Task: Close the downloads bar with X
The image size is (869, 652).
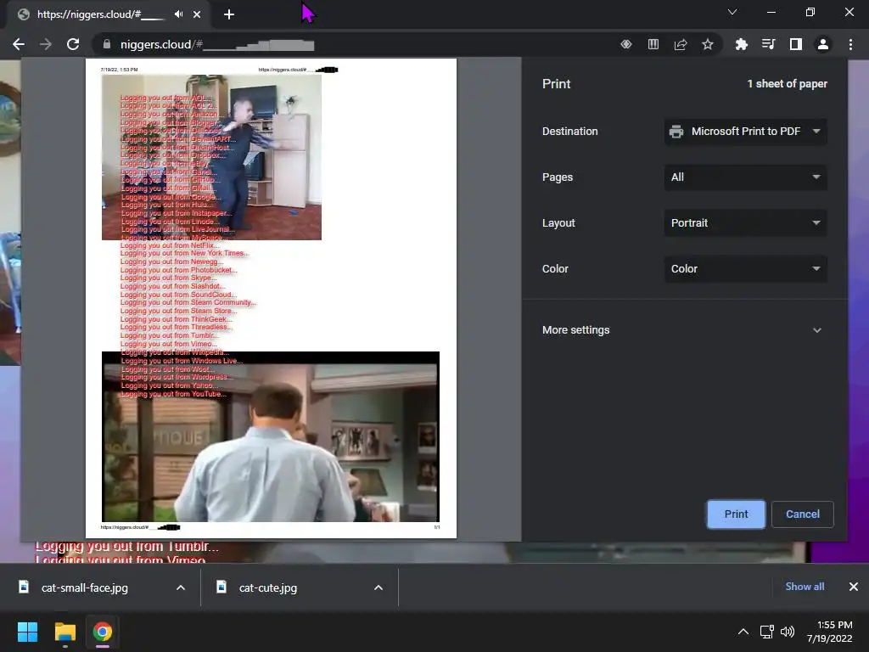Action: tap(854, 587)
